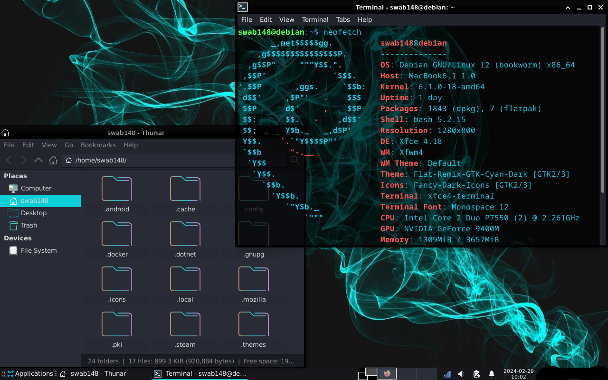Select the .dotnet folder icon
The height and width of the screenshot is (380, 608).
click(x=185, y=234)
